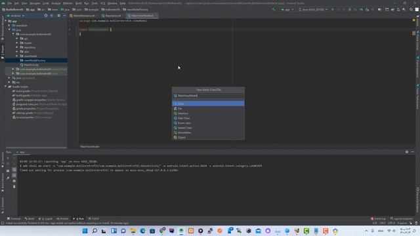Expand the manifests folder
Screen dimensions: 420x236
(9, 26)
